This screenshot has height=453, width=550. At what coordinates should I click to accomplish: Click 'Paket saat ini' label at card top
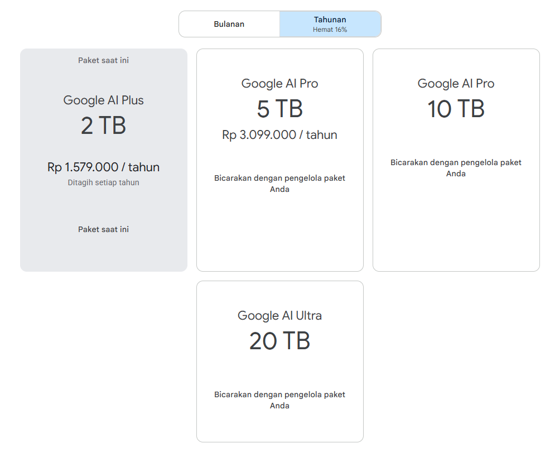tap(104, 60)
